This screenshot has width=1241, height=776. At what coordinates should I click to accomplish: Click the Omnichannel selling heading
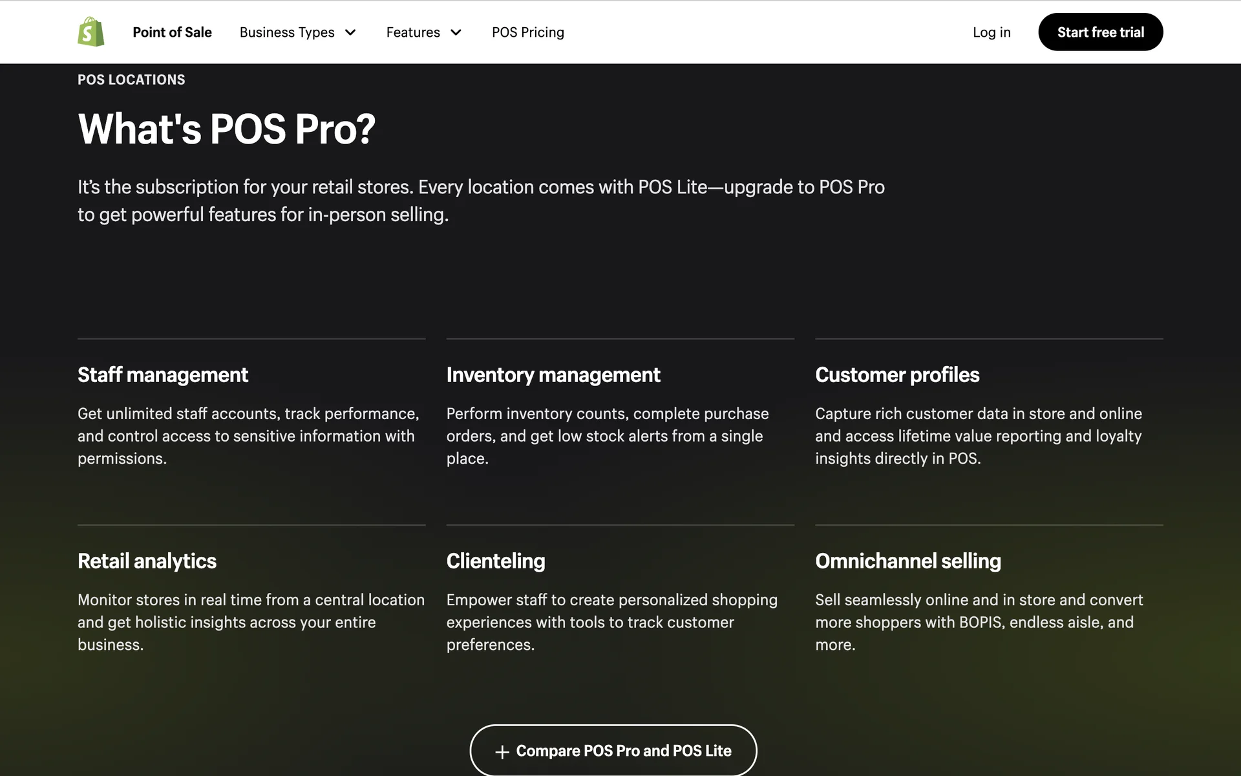point(908,561)
